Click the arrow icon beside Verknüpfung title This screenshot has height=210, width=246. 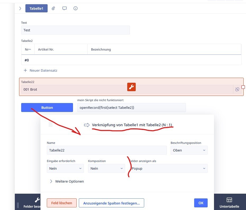point(87,125)
